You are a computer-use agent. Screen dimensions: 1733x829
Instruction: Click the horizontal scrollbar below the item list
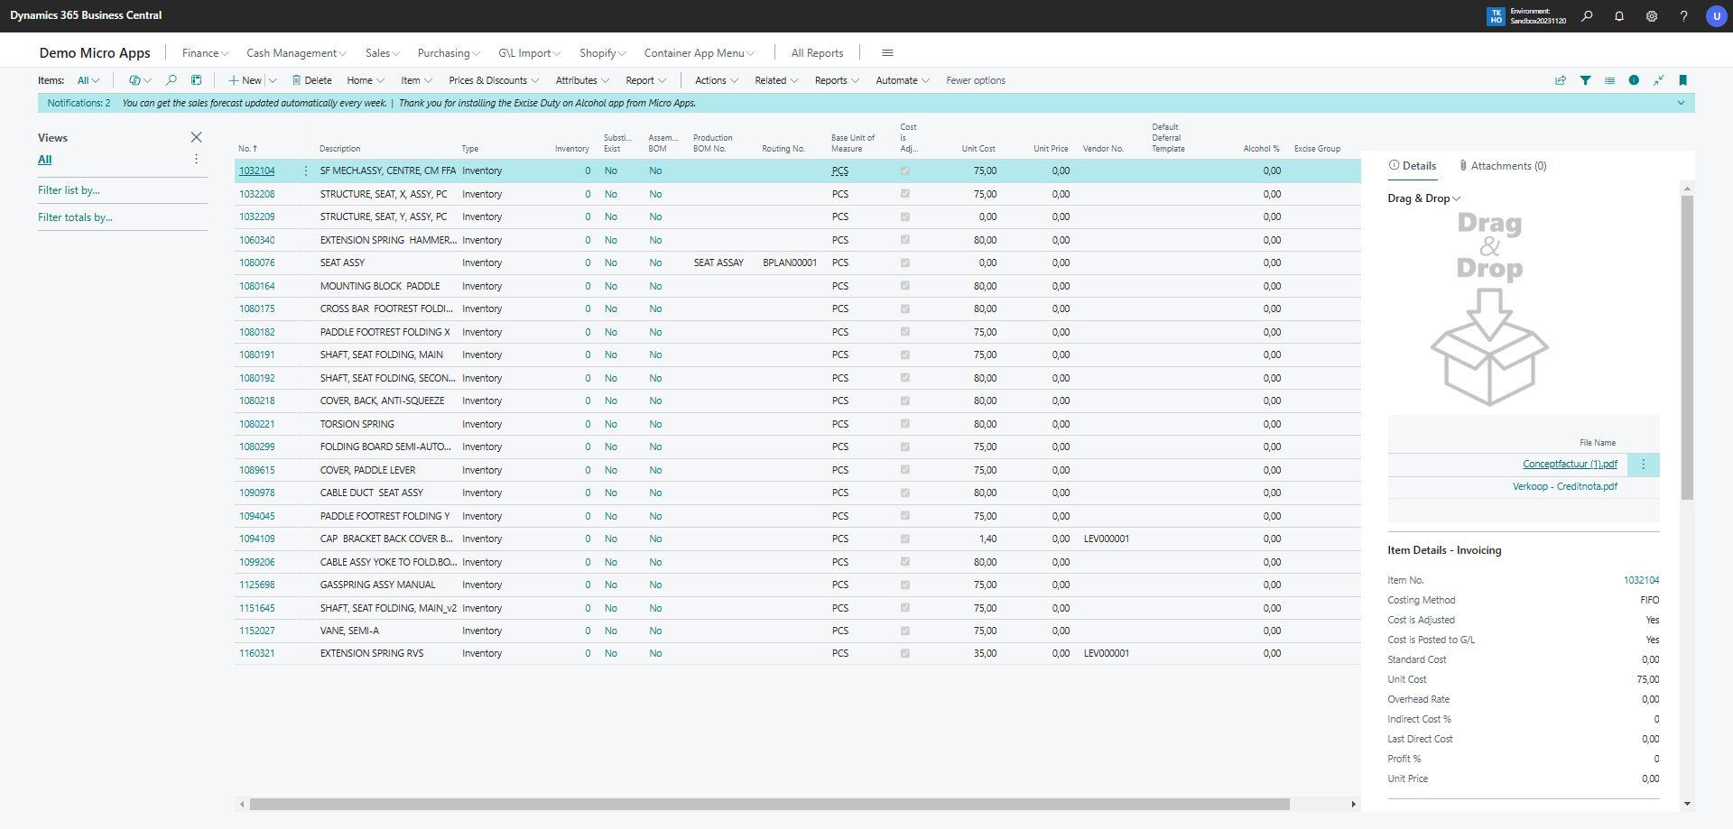pos(769,804)
